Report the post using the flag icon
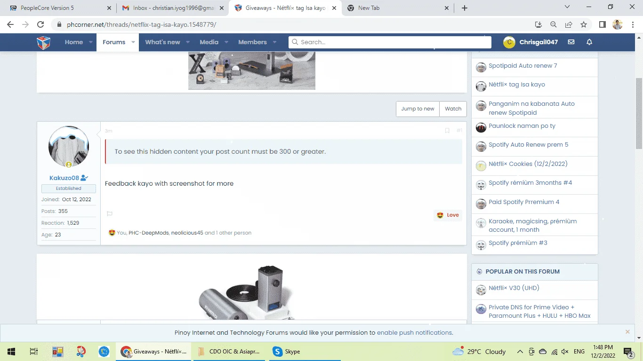Image resolution: width=643 pixels, height=361 pixels. click(x=110, y=214)
